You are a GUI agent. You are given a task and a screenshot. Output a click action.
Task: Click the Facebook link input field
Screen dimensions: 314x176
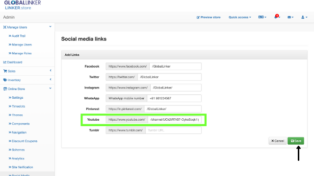(x=176, y=66)
